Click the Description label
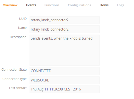 (18, 37)
